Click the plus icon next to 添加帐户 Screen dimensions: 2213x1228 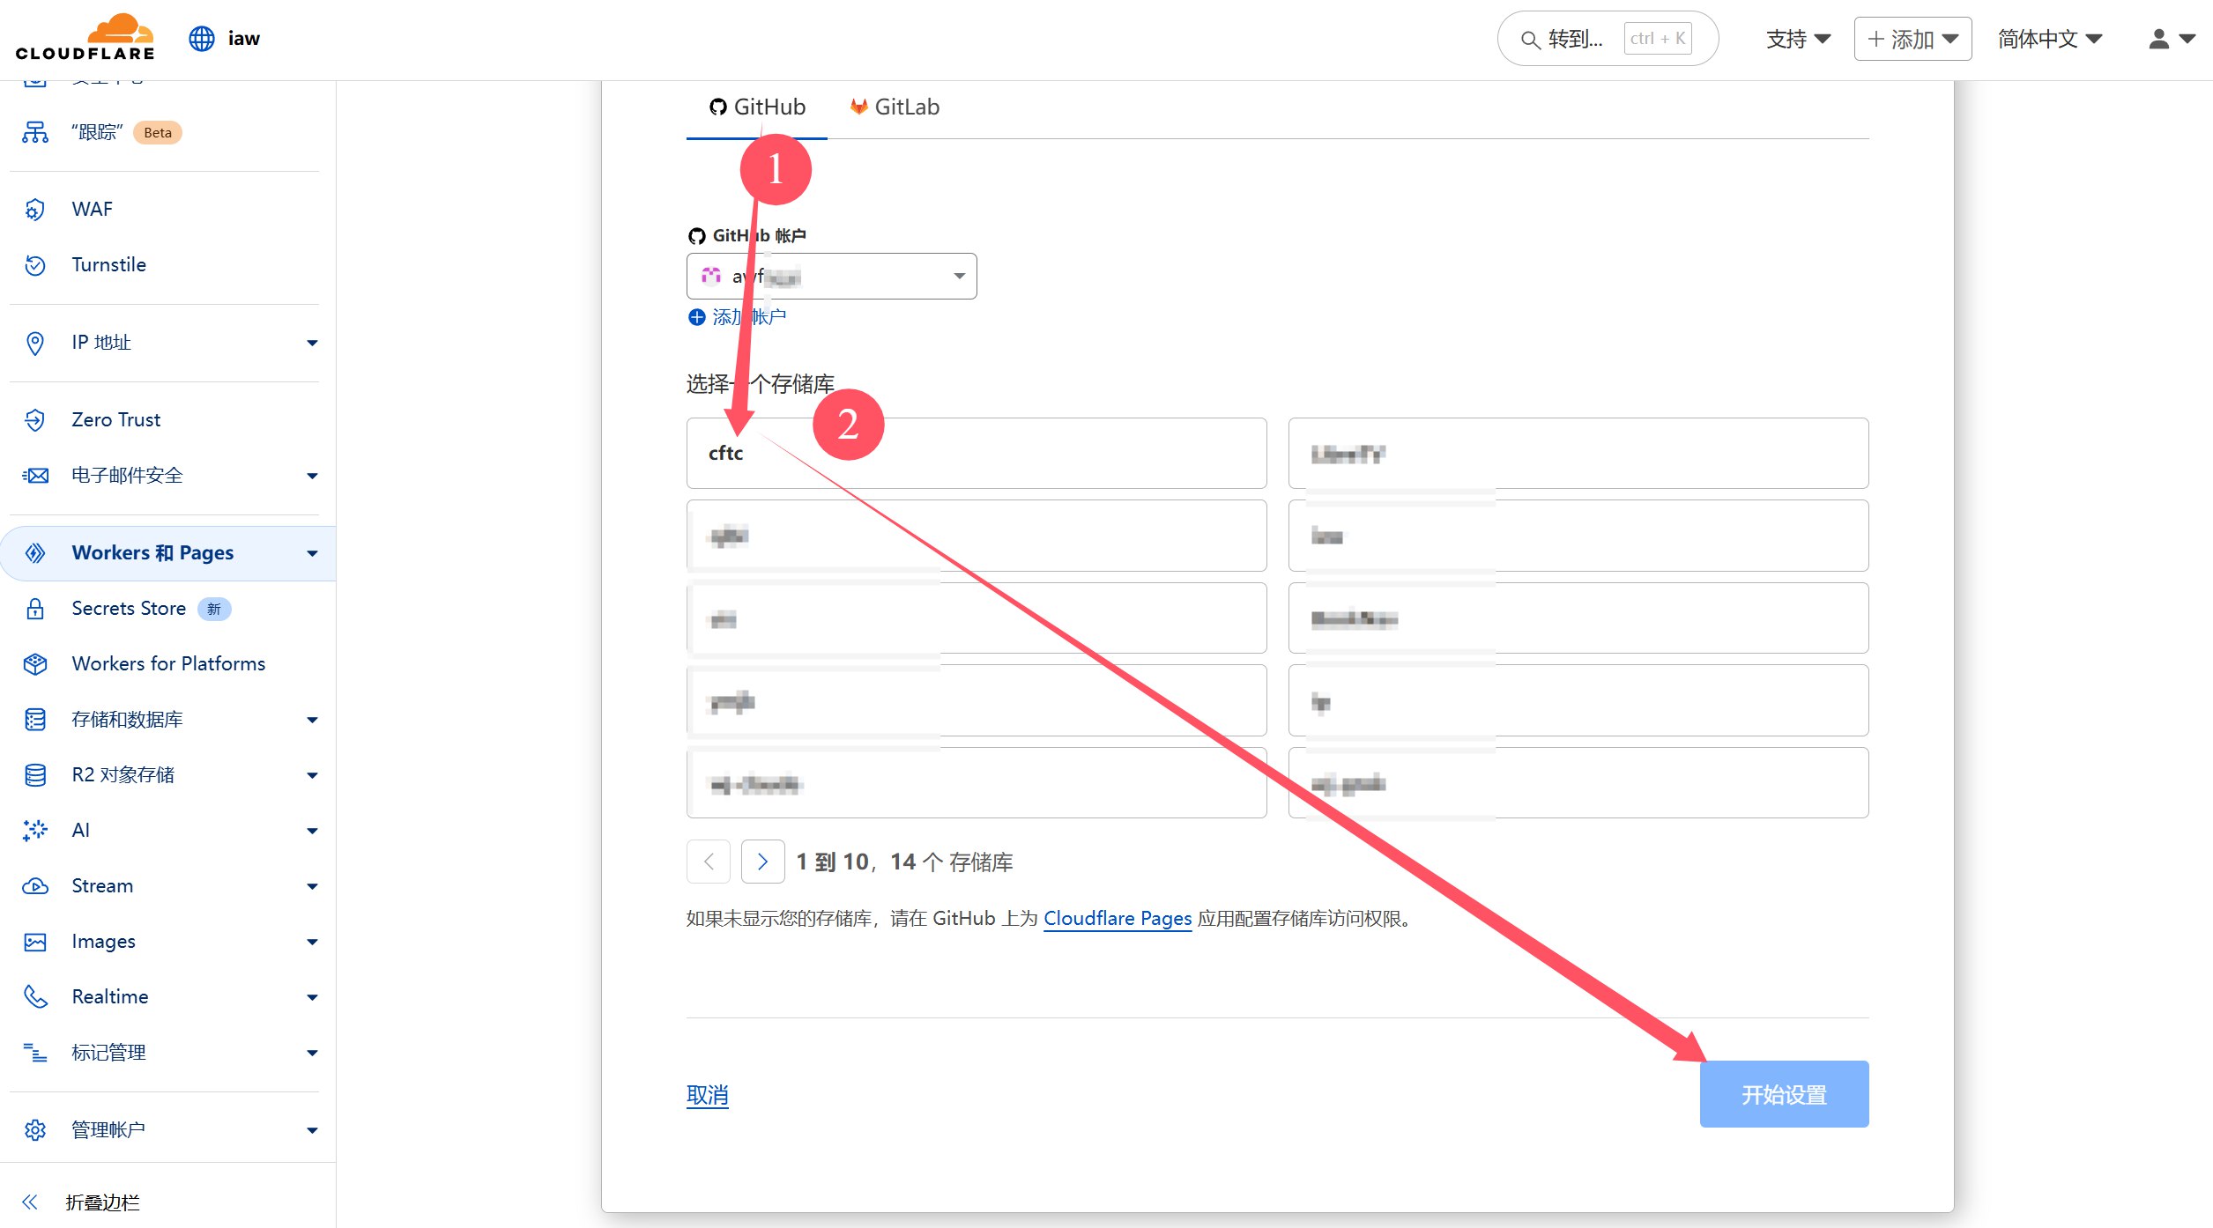coord(696,317)
